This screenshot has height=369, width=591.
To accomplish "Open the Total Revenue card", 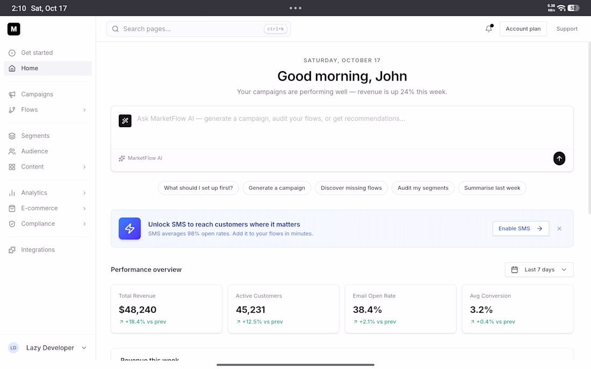I will (x=167, y=309).
